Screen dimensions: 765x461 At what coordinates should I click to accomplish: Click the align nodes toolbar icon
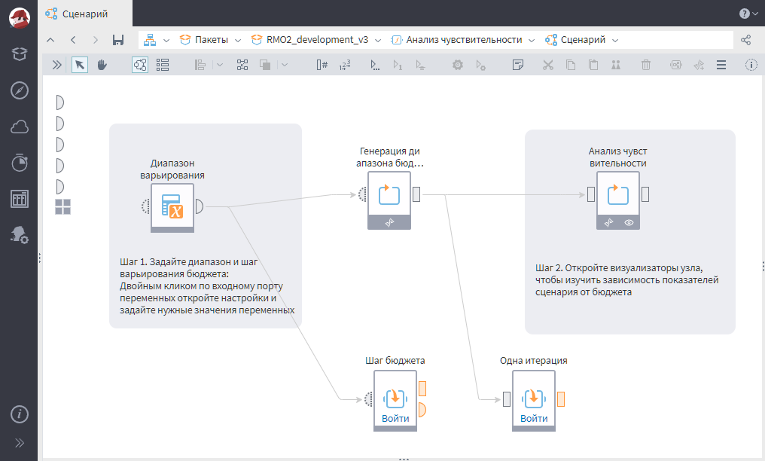200,65
